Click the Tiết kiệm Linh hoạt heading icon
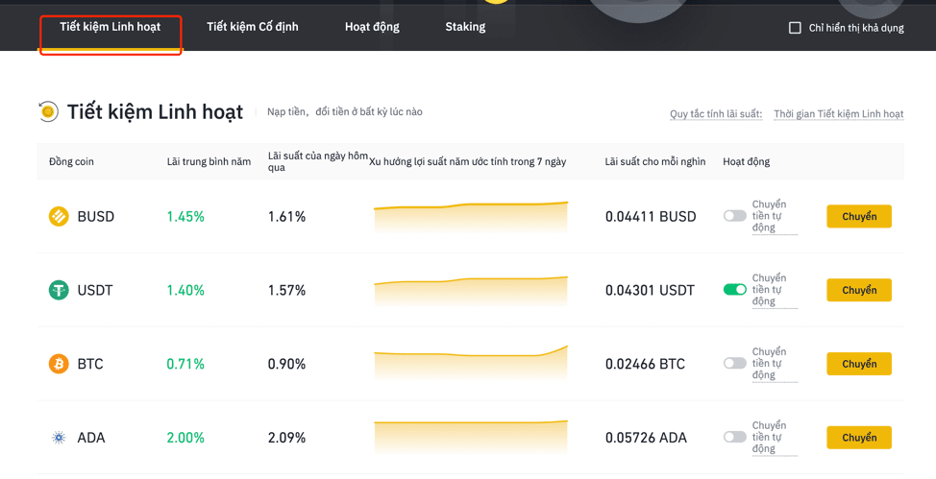The width and height of the screenshot is (936, 479). (48, 111)
